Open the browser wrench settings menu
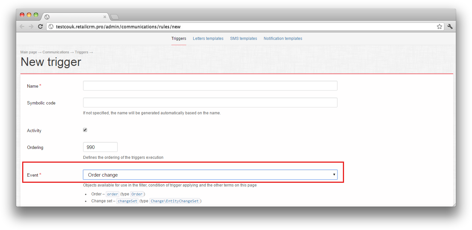 450,27
